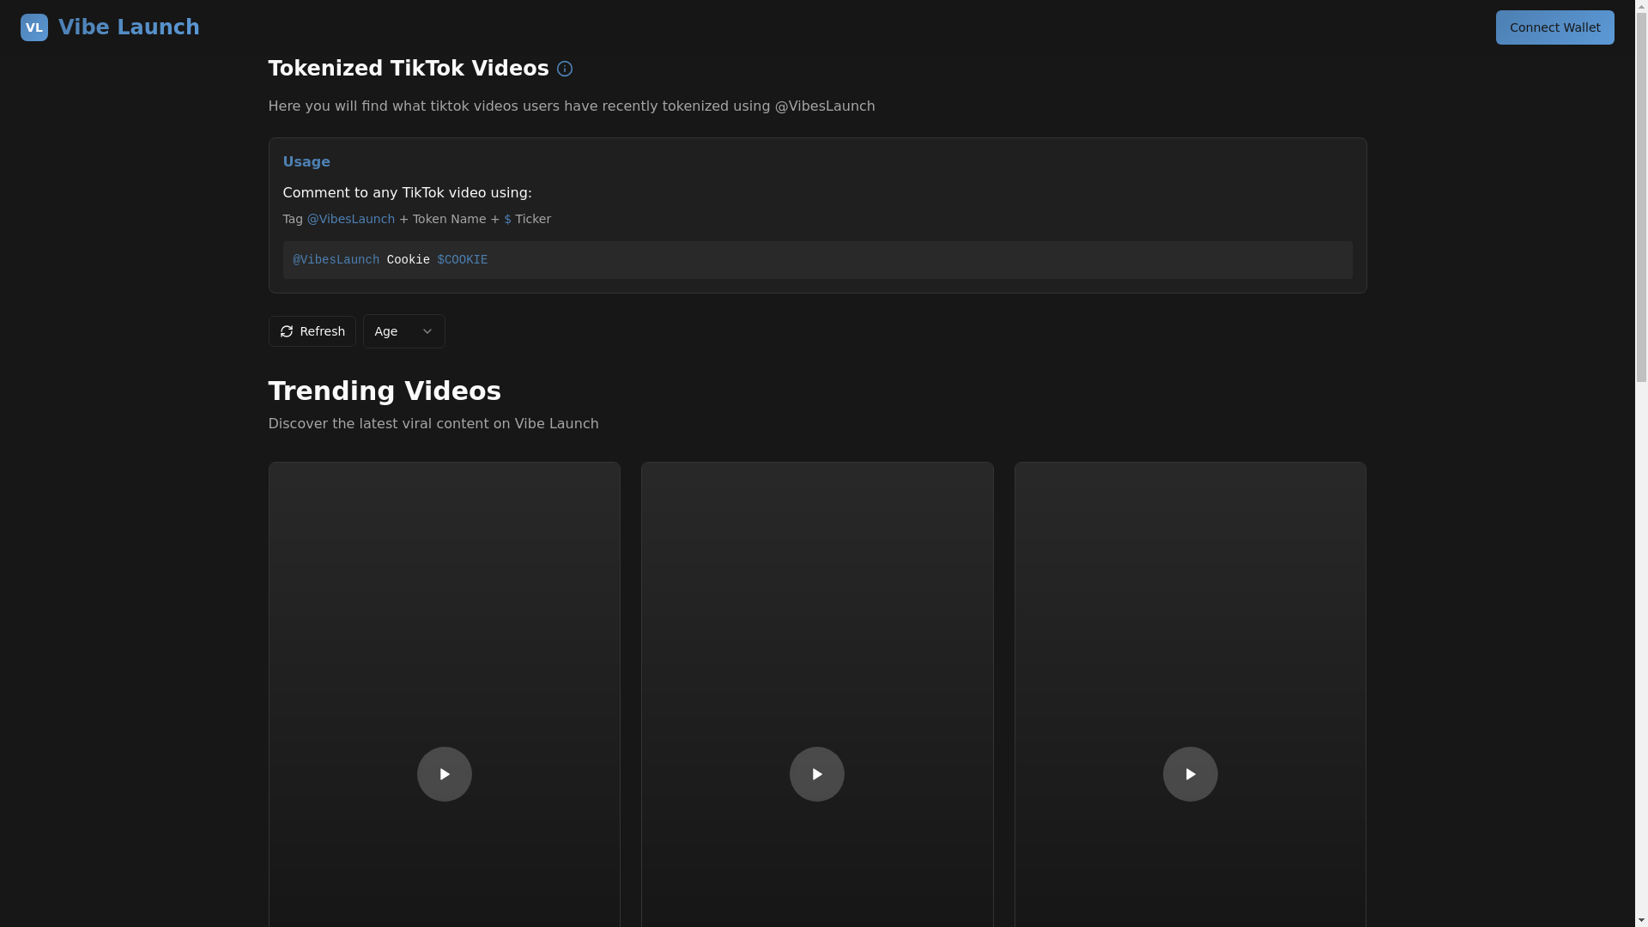Screen dimensions: 1648x927
Task: Click the chevron in the Age dropdown
Action: click(x=427, y=331)
